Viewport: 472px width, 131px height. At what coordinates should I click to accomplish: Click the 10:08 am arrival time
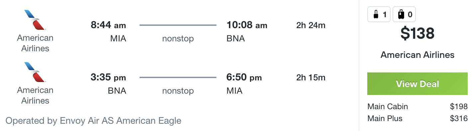click(247, 25)
